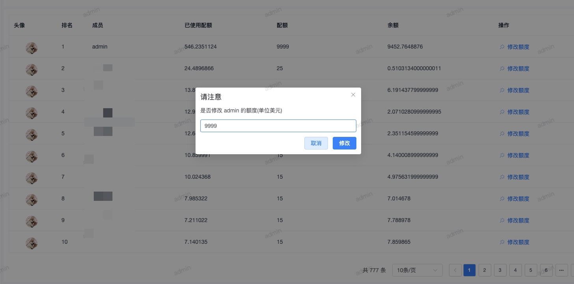Click the loading spinner icon beside admin's 修改额度
574x284 pixels.
502,47
